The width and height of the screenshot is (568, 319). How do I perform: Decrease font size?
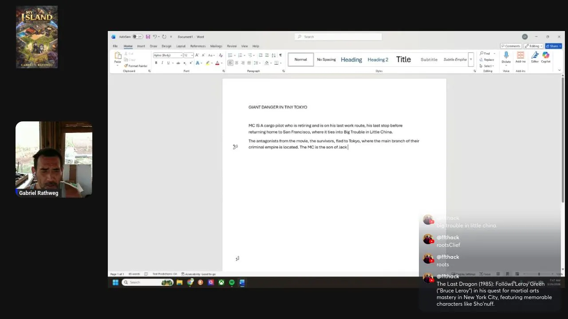(203, 55)
